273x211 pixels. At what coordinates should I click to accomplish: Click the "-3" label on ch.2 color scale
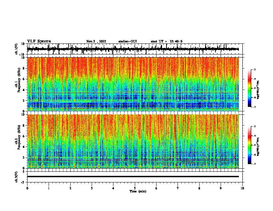pyautogui.click(x=254, y=127)
